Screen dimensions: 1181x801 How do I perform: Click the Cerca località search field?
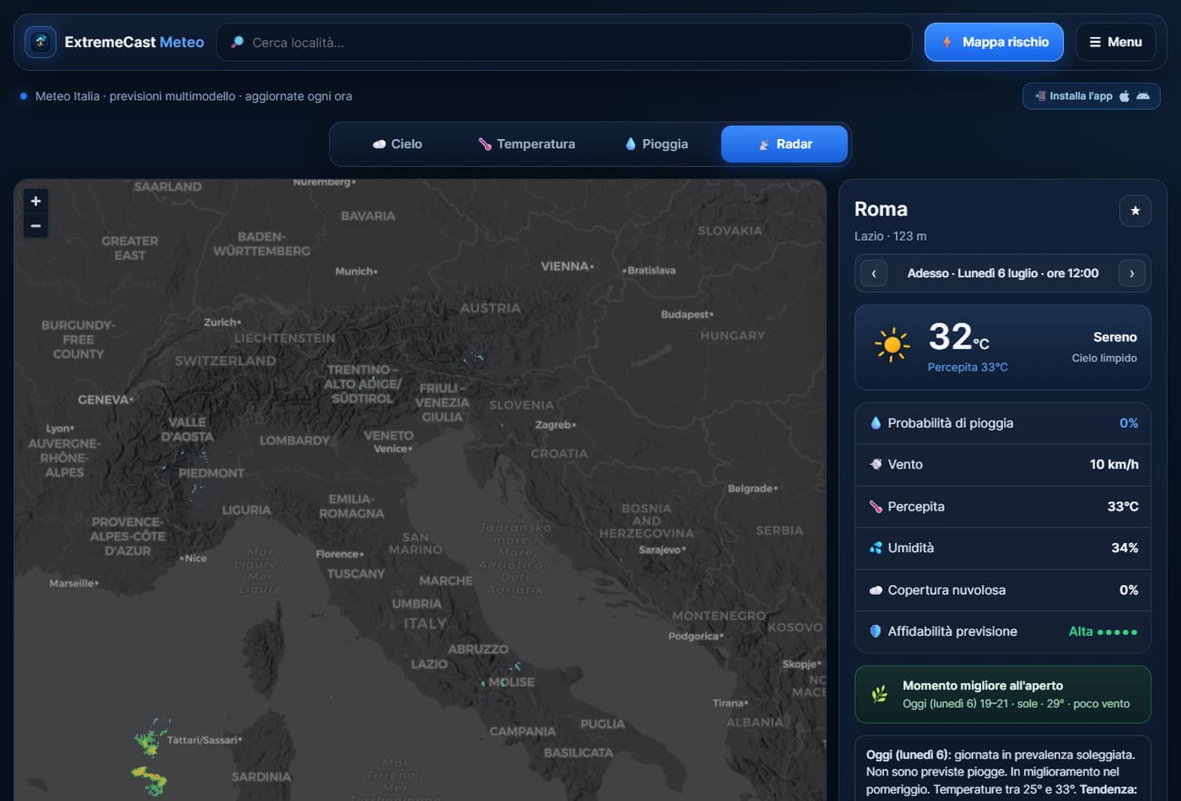pyautogui.click(x=563, y=42)
